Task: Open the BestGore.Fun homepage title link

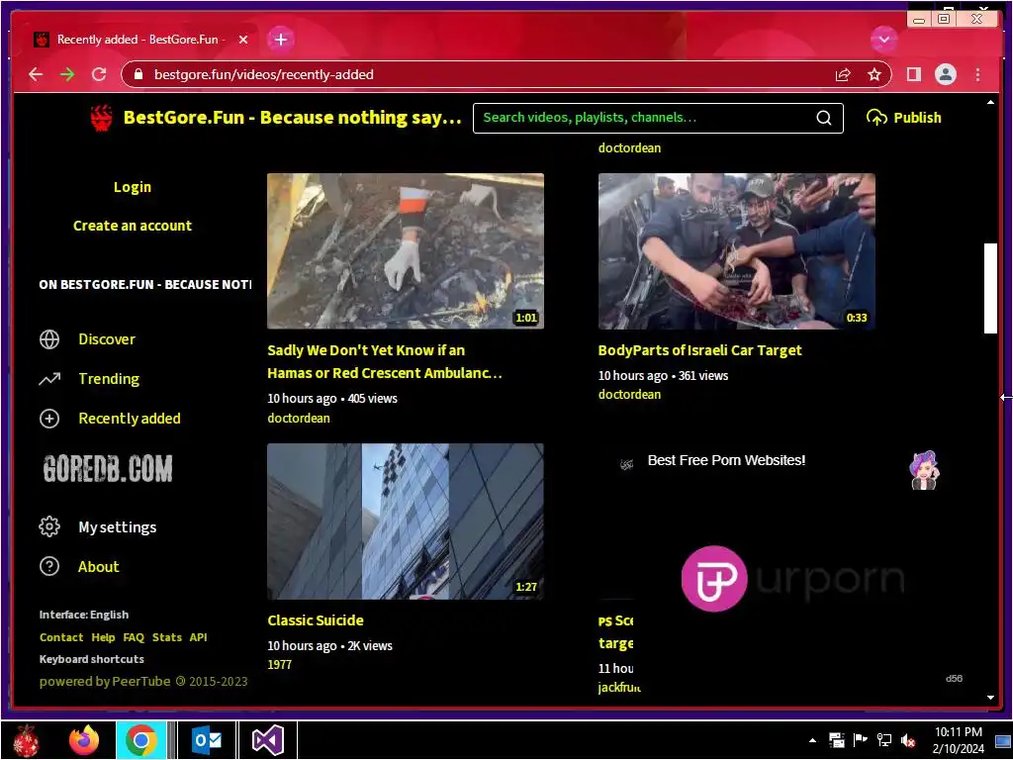Action: pyautogui.click(x=292, y=118)
